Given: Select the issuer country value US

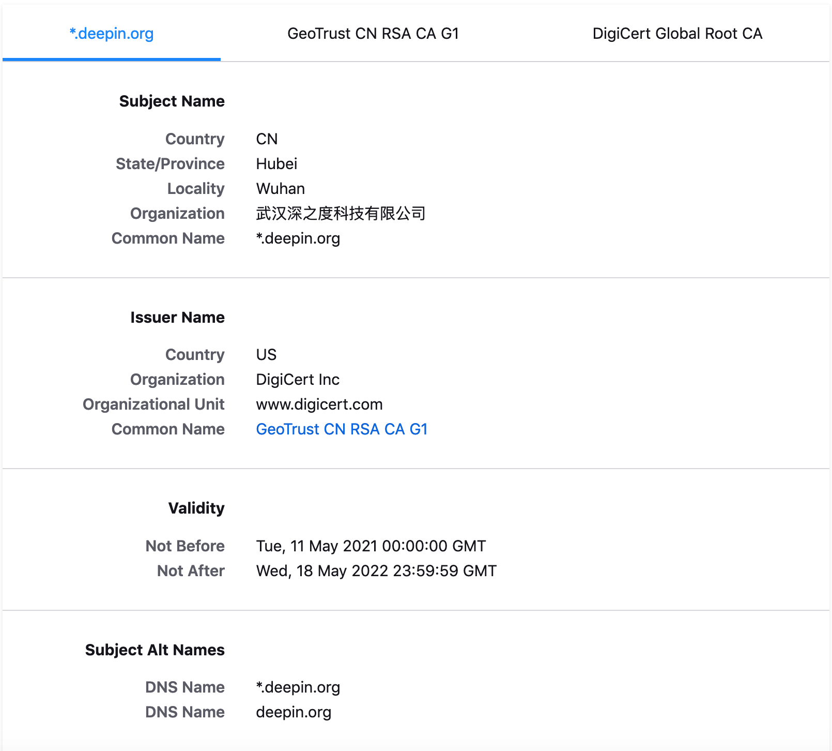Looking at the screenshot, I should (x=266, y=355).
